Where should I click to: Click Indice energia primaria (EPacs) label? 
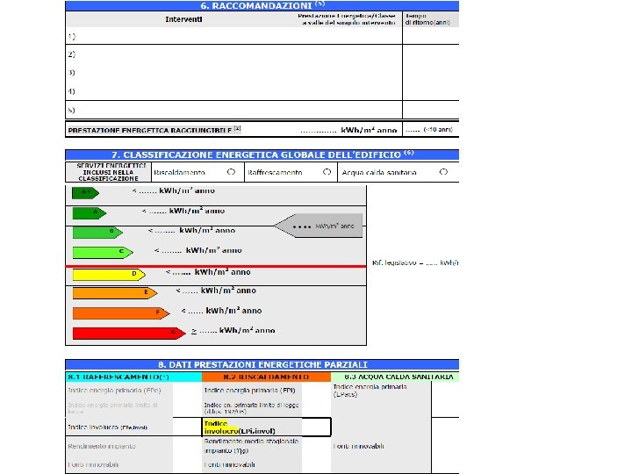tap(370, 391)
